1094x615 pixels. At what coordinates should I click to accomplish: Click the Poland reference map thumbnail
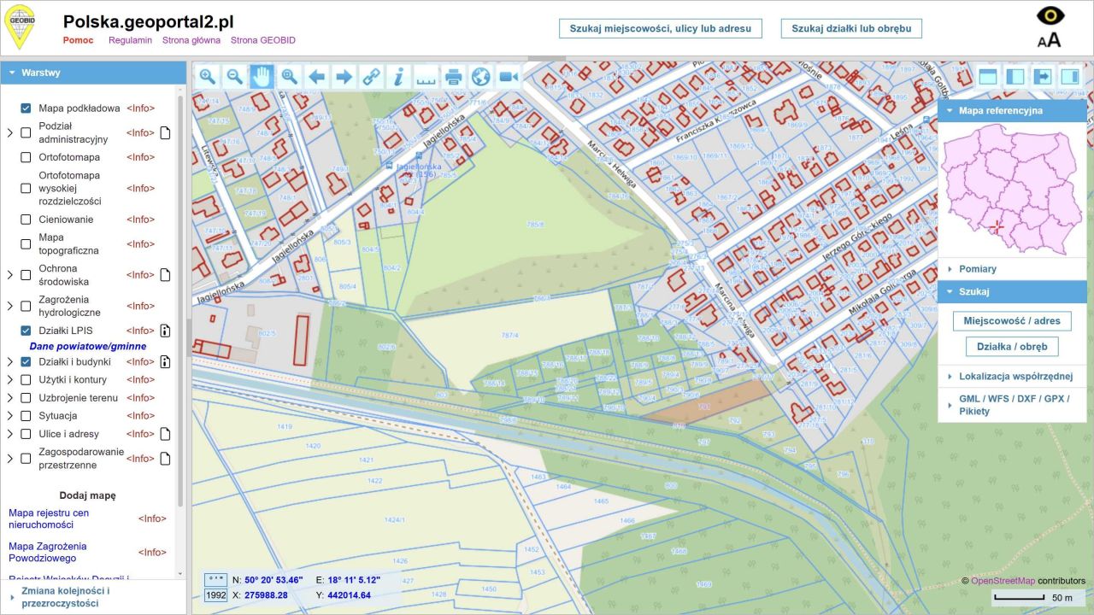[1013, 189]
